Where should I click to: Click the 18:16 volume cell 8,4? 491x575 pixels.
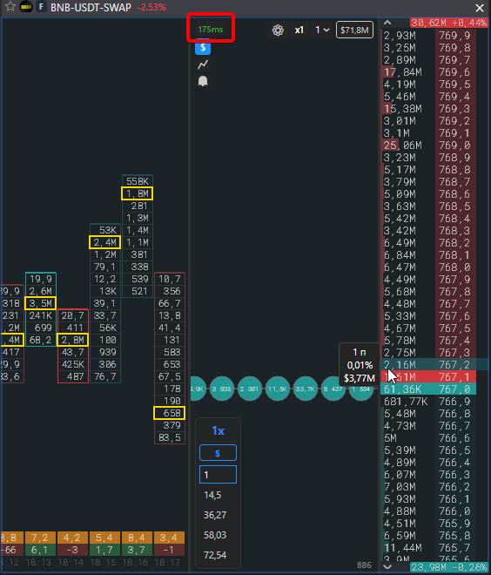coord(137,538)
